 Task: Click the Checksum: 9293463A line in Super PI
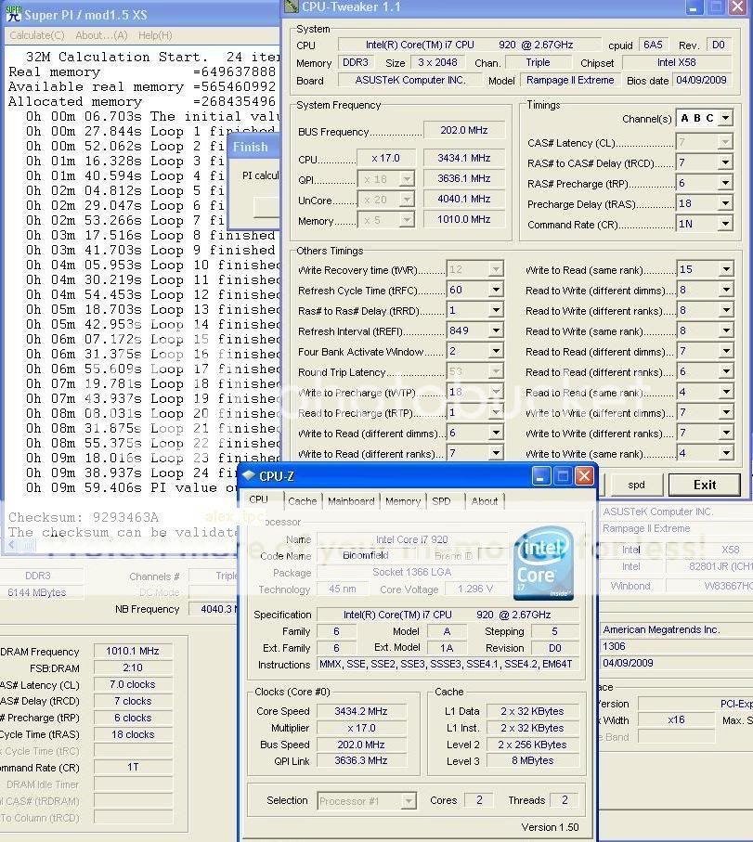(x=84, y=517)
